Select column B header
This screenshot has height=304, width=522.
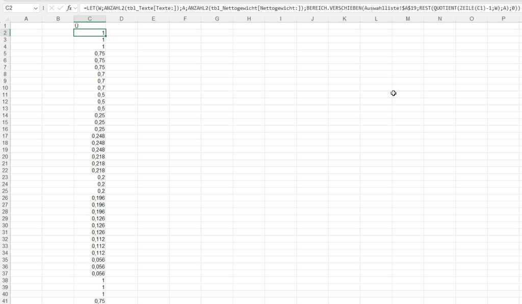[x=58, y=19]
